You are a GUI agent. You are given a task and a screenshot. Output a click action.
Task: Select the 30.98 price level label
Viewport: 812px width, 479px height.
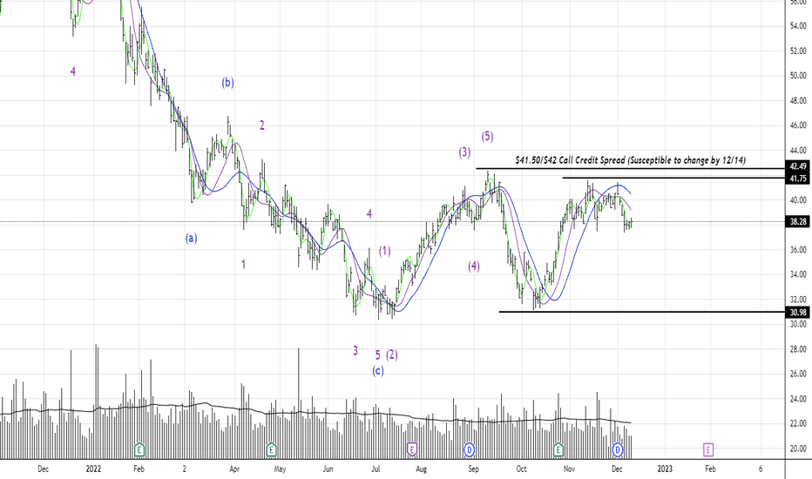click(798, 313)
